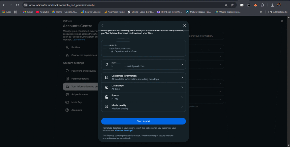Click the Facebook account export card

tap(144, 48)
